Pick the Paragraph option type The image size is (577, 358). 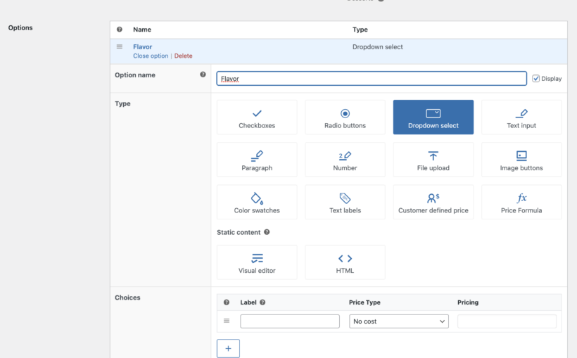[257, 160]
